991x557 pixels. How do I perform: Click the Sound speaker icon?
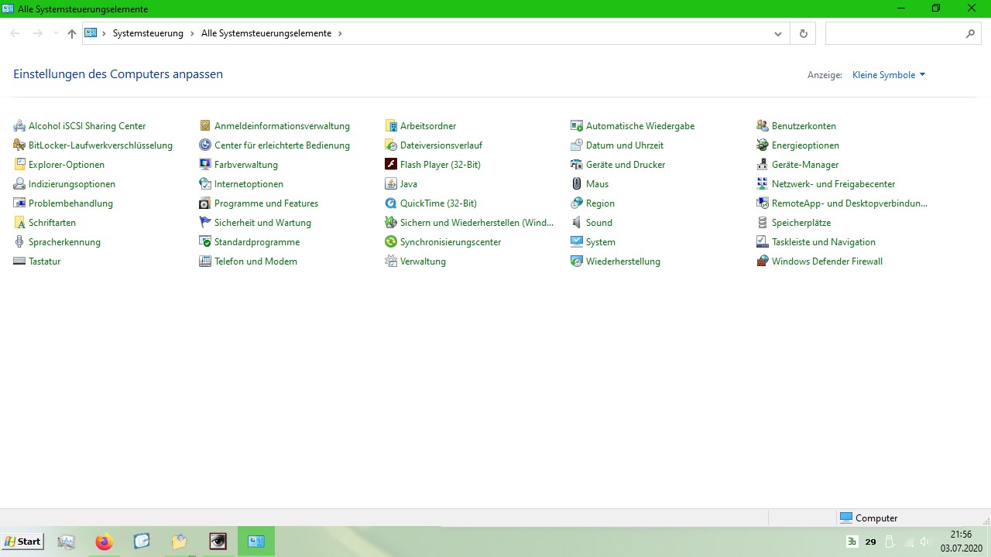tap(577, 223)
